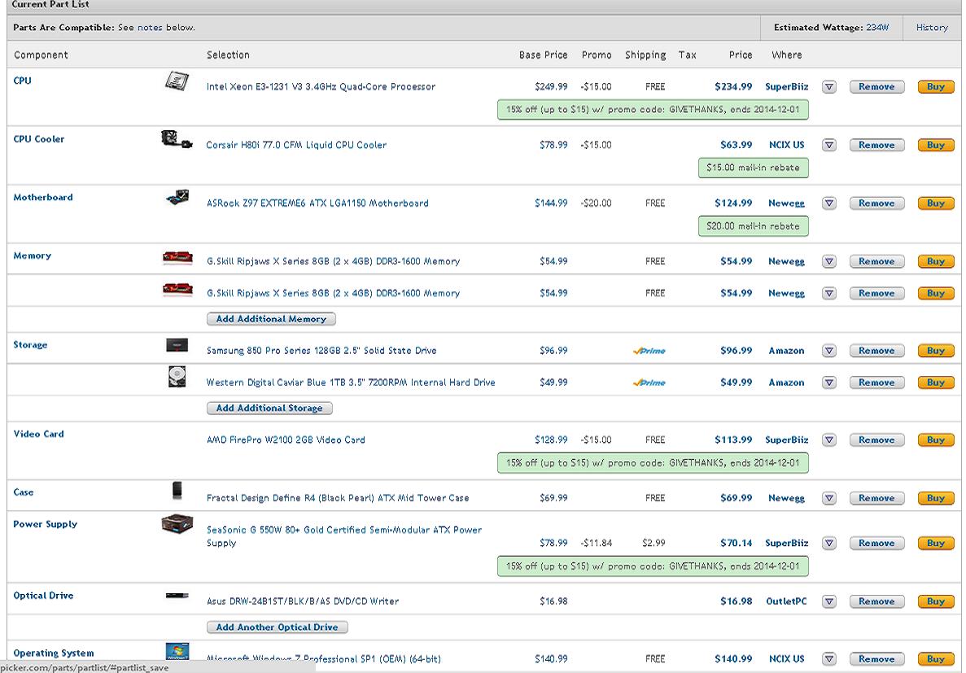Buy the Fractal Design Define R4 case
Viewport: 966px width, 673px height.
tap(936, 498)
